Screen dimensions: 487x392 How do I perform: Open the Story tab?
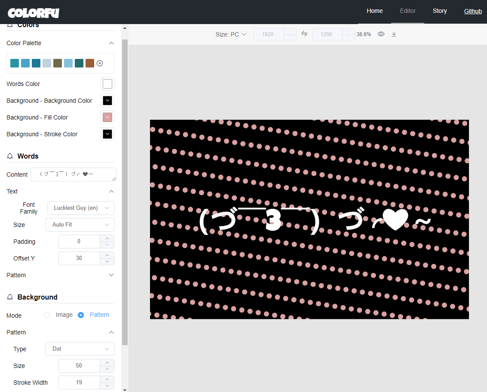coord(440,11)
